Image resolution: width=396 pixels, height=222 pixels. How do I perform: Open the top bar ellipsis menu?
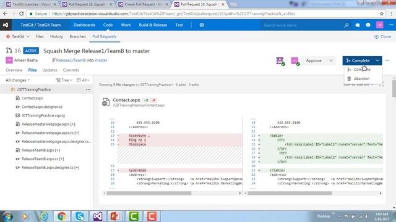[x=391, y=25]
